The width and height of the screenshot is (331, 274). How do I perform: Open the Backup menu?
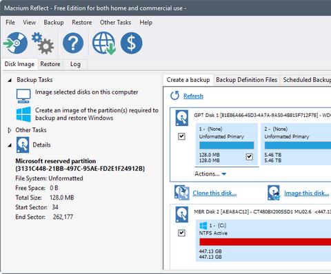54,23
